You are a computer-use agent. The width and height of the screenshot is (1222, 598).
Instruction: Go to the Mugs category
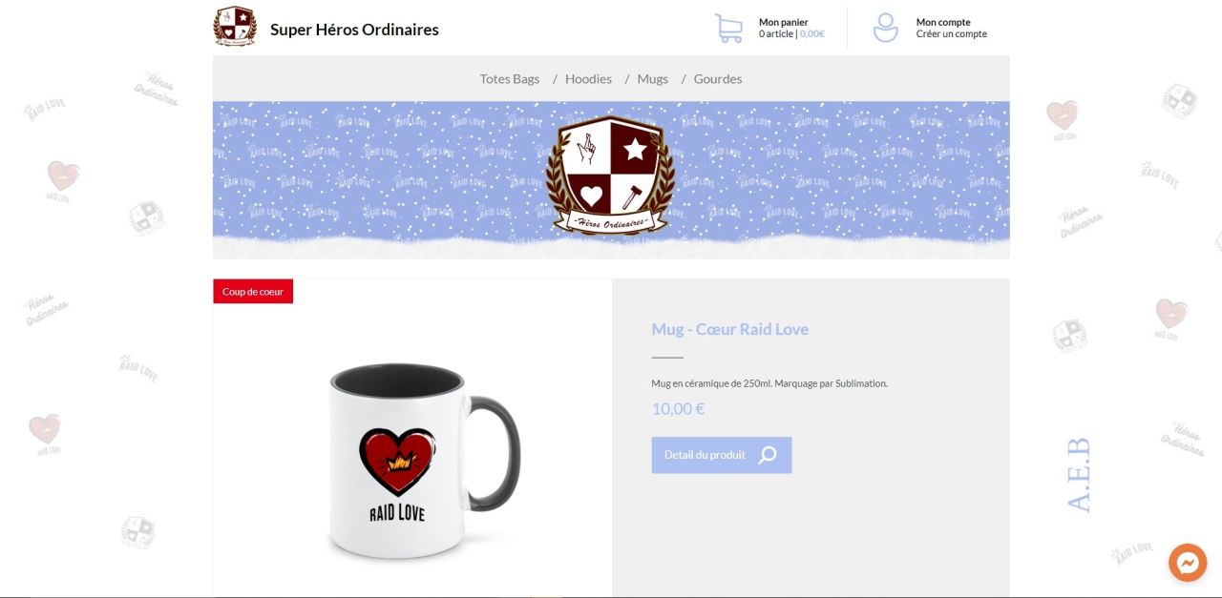click(x=653, y=79)
